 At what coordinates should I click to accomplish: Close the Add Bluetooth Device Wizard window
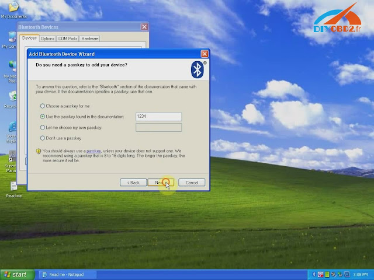(x=205, y=54)
